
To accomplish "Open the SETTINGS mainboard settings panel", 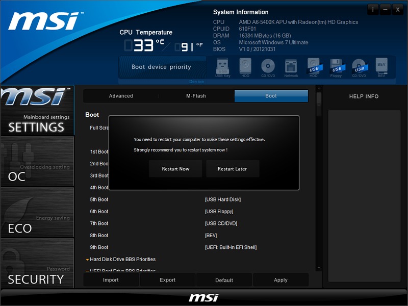I will [37, 111].
